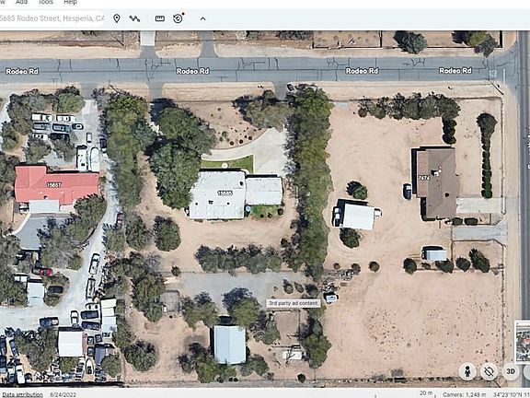Open the Help menu
This screenshot has width=530, height=398.
[70, 2]
